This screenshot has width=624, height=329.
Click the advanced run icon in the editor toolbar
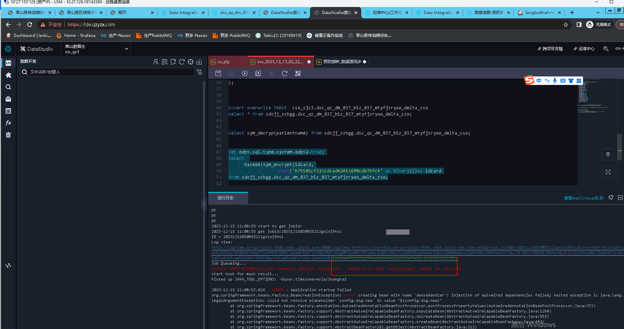click(258, 73)
